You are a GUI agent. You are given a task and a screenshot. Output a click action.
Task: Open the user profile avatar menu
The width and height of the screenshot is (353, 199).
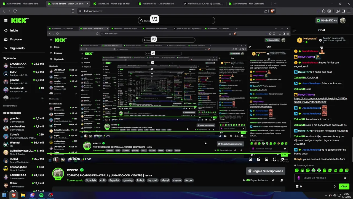[x=343, y=20]
